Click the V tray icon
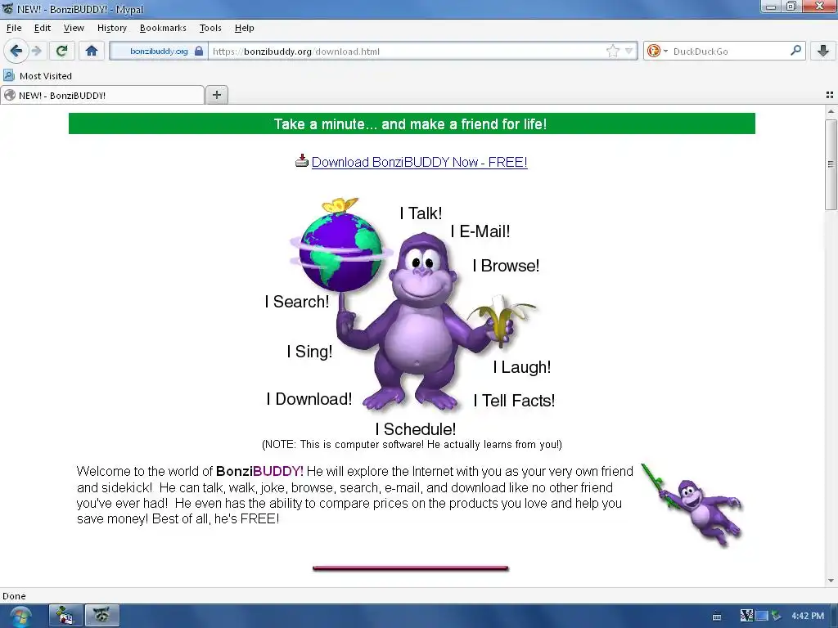The width and height of the screenshot is (838, 628). point(746,616)
